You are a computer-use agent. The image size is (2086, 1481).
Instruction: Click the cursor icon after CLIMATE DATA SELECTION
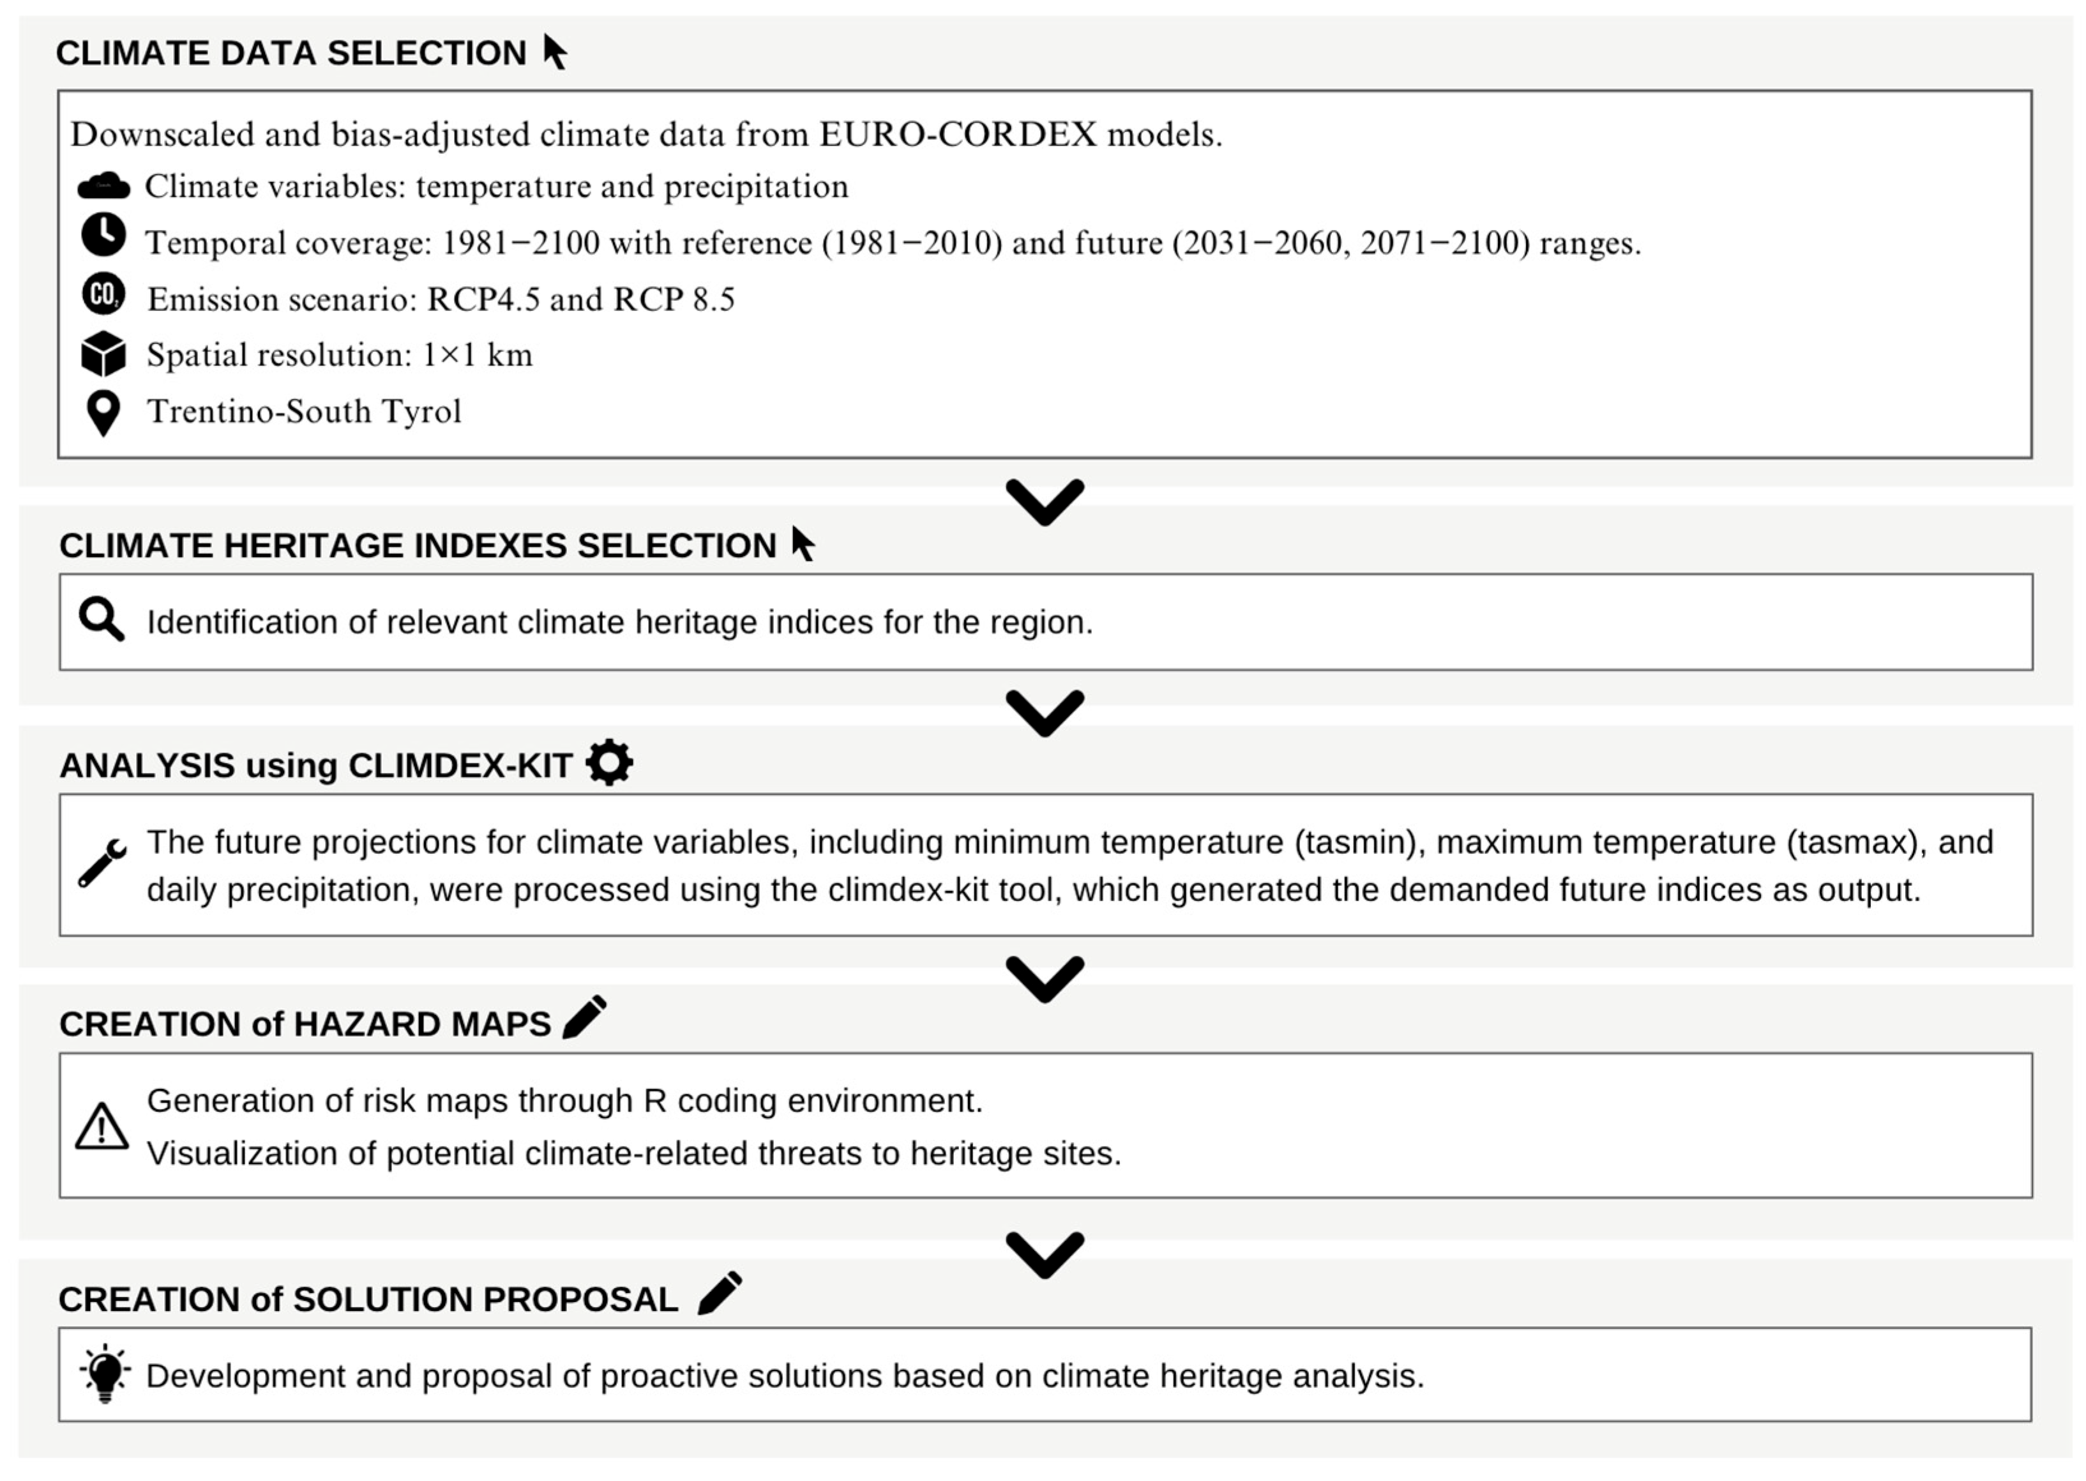coord(554,52)
